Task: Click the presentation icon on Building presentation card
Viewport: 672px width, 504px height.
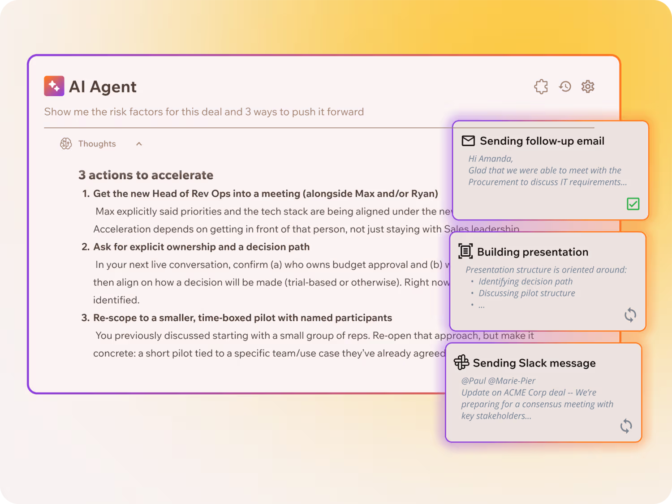Action: point(465,251)
